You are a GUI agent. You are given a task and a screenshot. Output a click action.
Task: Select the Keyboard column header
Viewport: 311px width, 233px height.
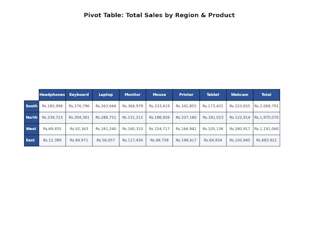point(79,95)
